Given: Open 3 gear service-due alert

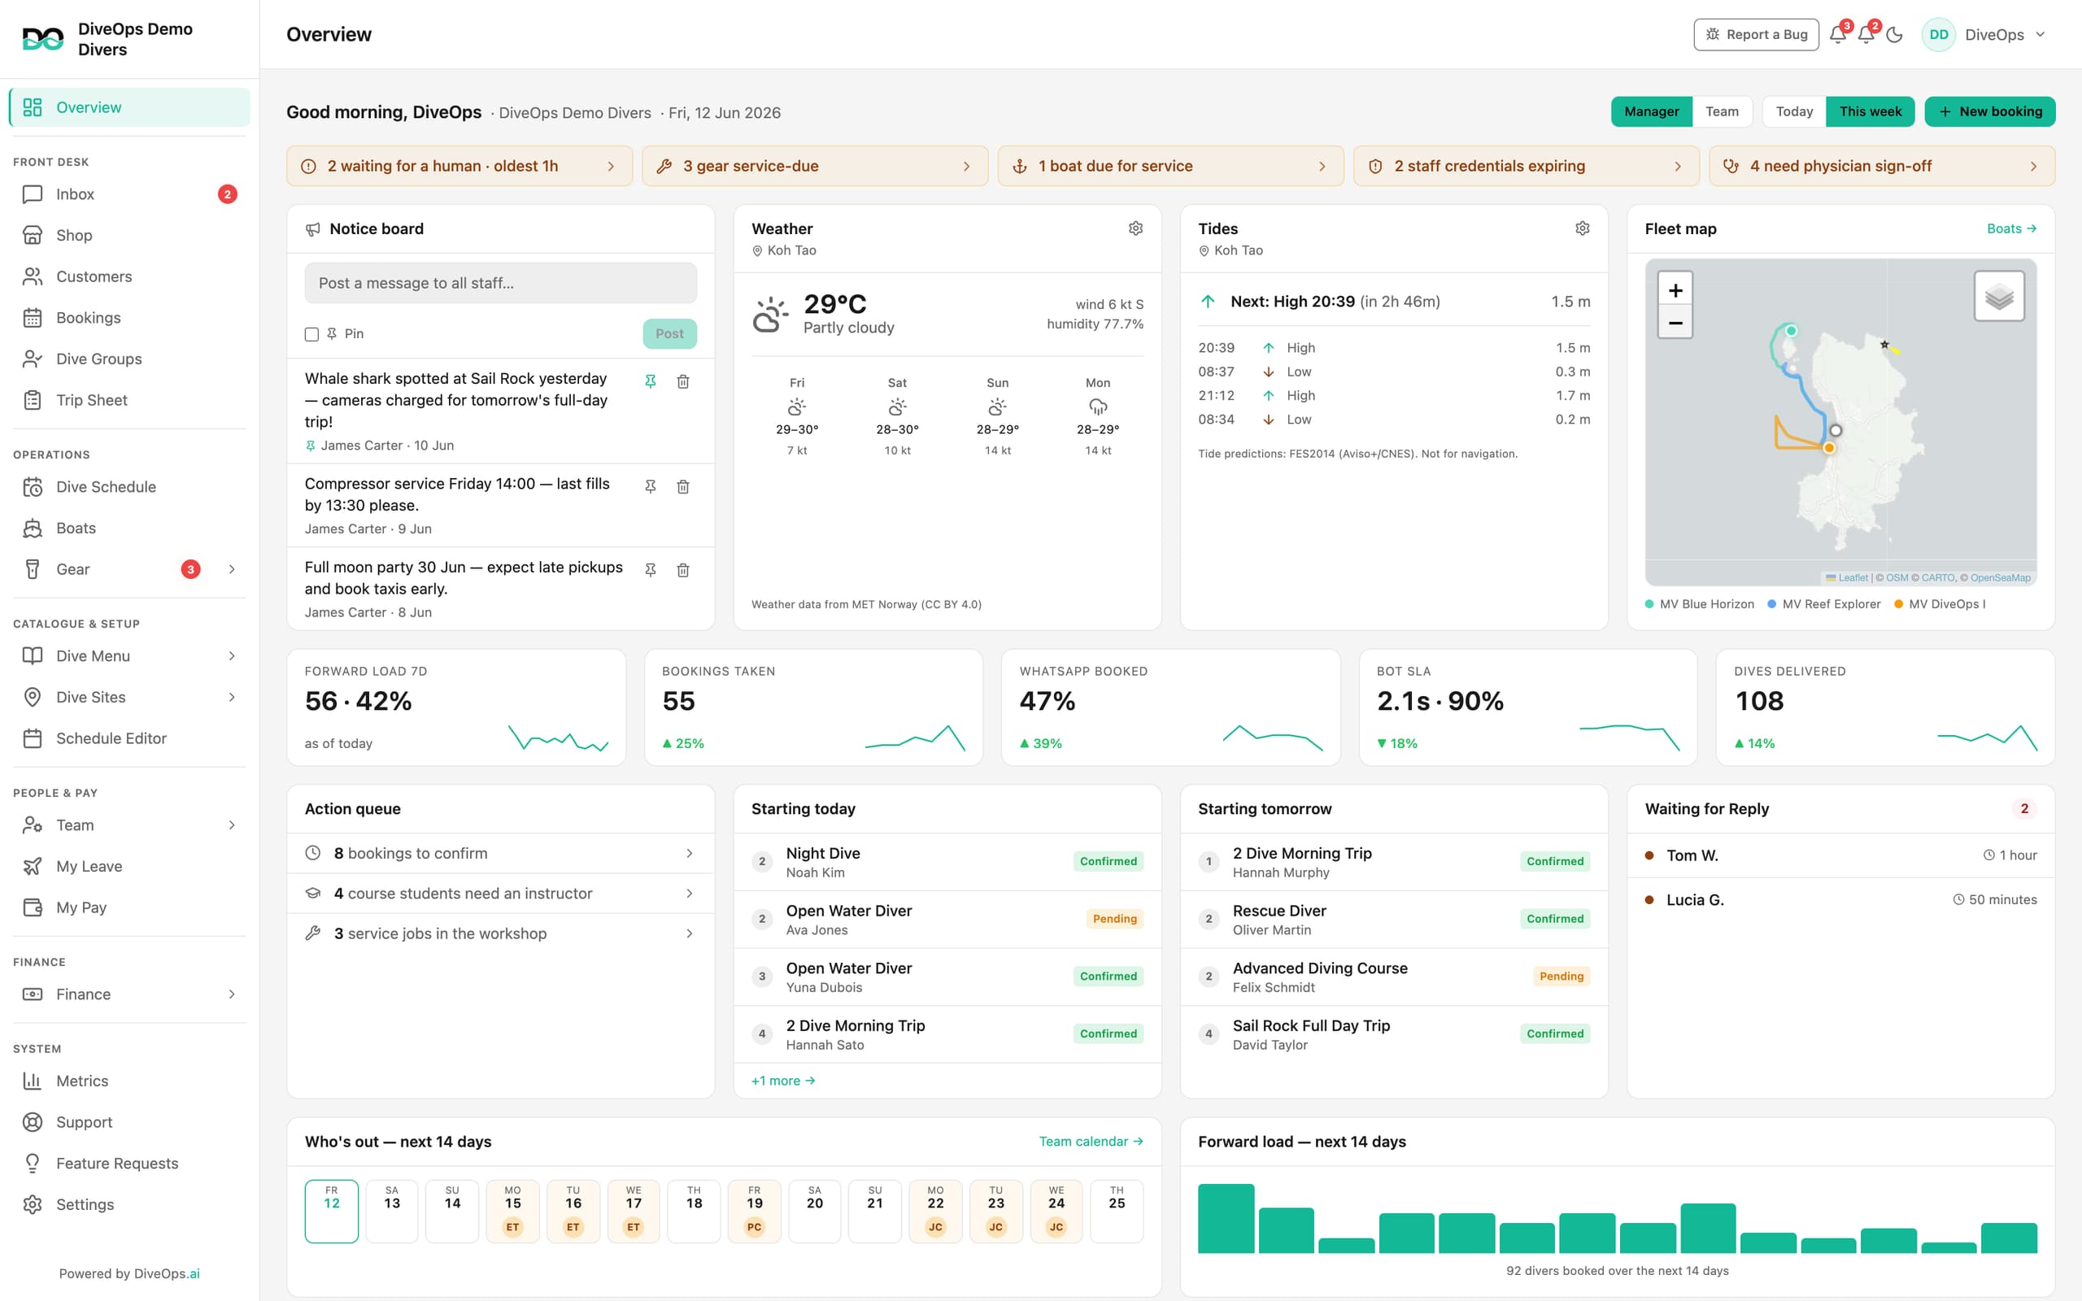Looking at the screenshot, I should (x=815, y=166).
